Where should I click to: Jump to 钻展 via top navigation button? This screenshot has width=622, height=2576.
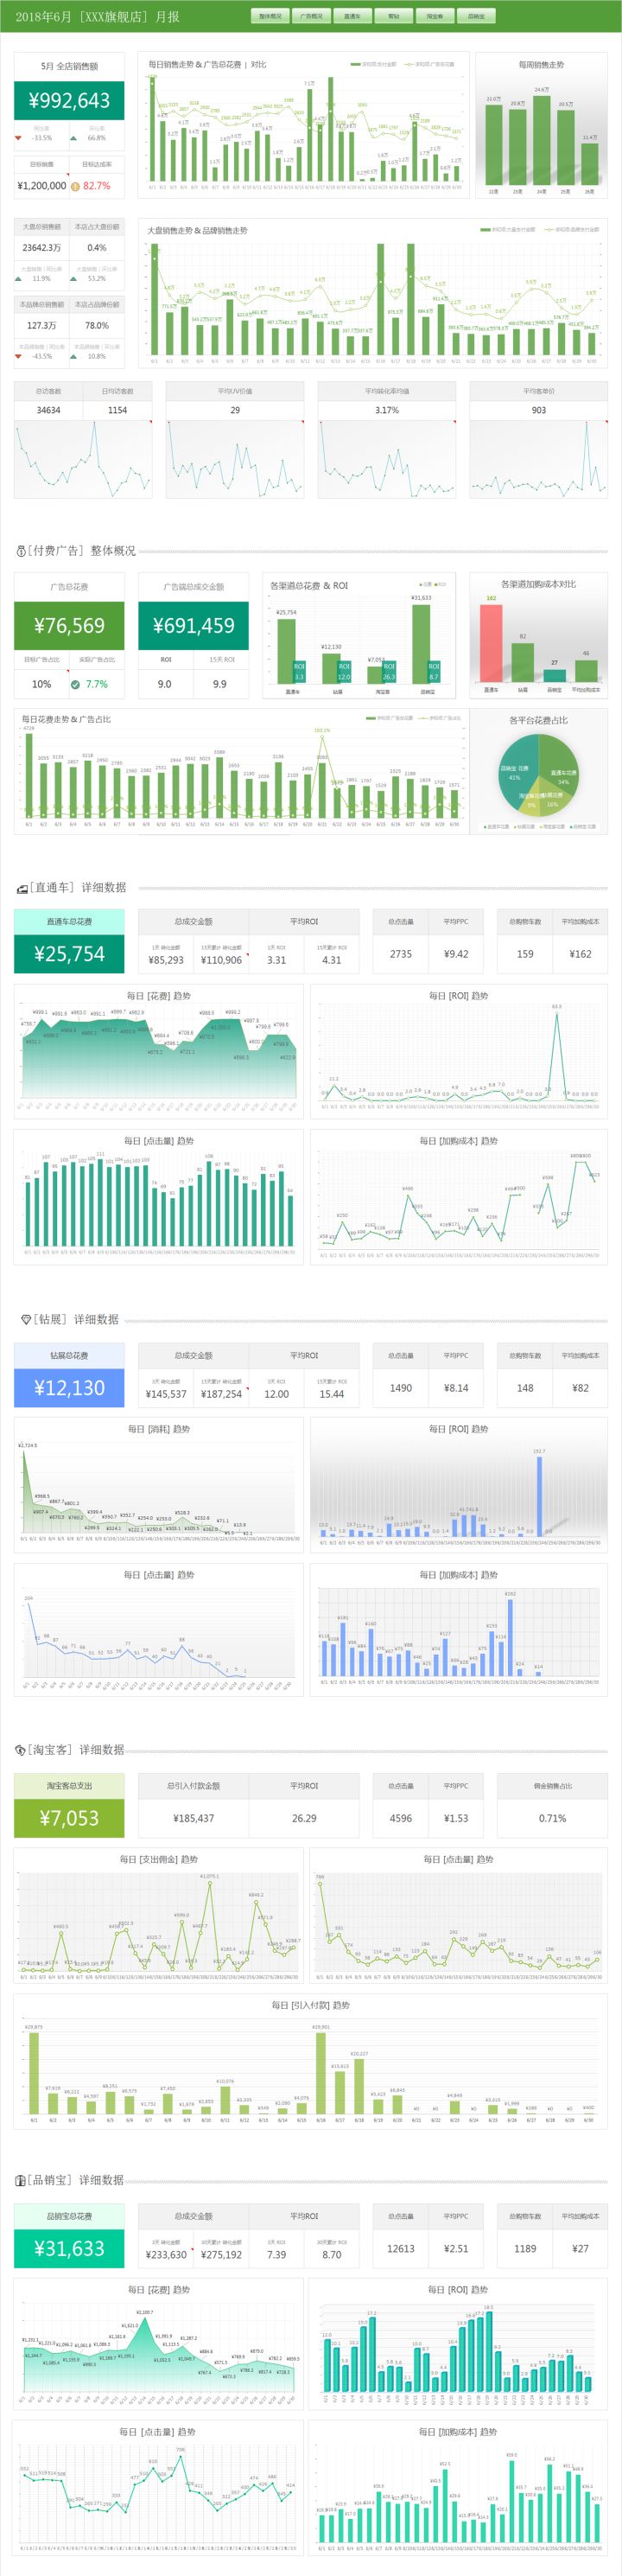click(393, 16)
